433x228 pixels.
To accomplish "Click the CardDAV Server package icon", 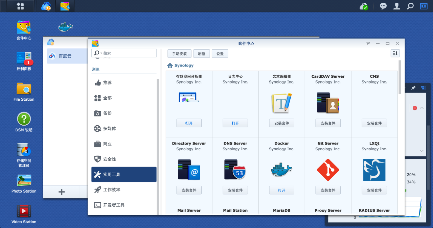I will [328, 103].
